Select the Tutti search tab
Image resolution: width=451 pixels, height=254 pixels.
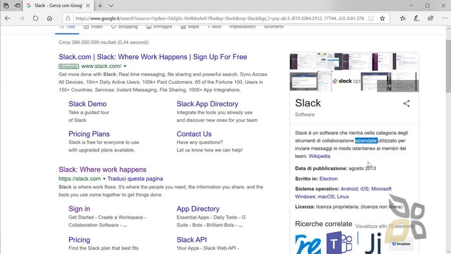pos(67,27)
